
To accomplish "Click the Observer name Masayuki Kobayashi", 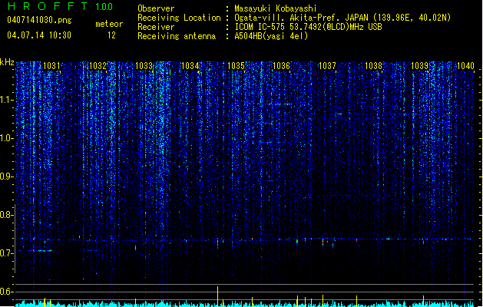I will 276,8.
